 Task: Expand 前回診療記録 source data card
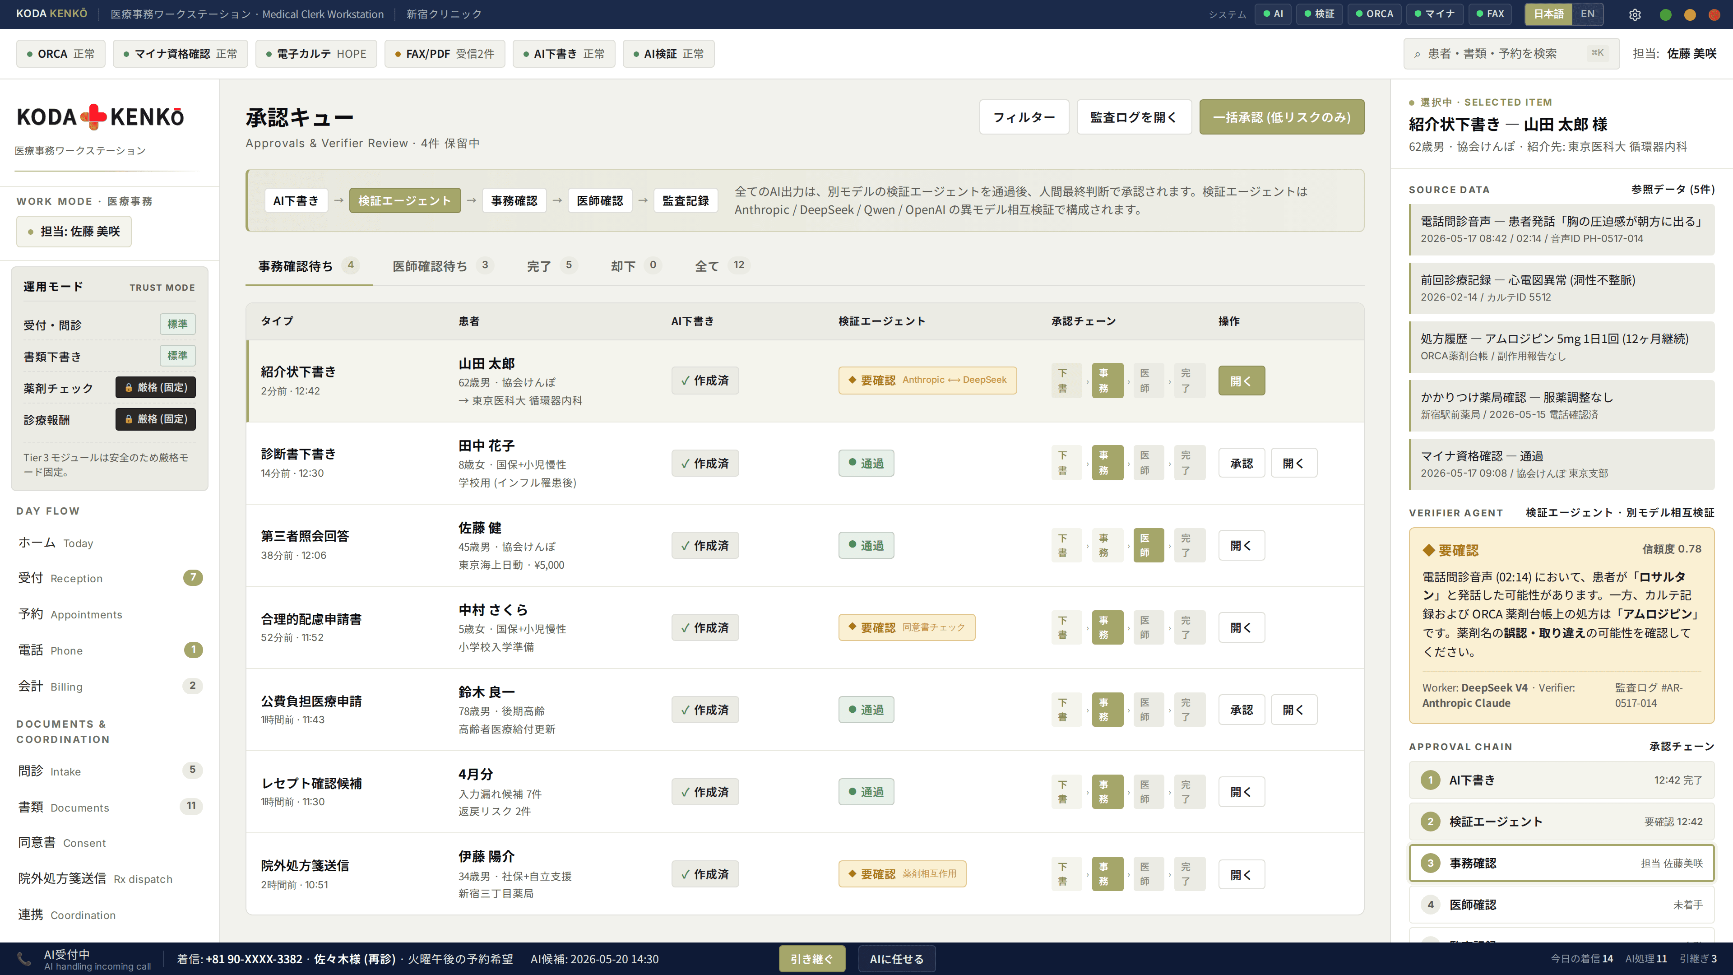pos(1562,288)
